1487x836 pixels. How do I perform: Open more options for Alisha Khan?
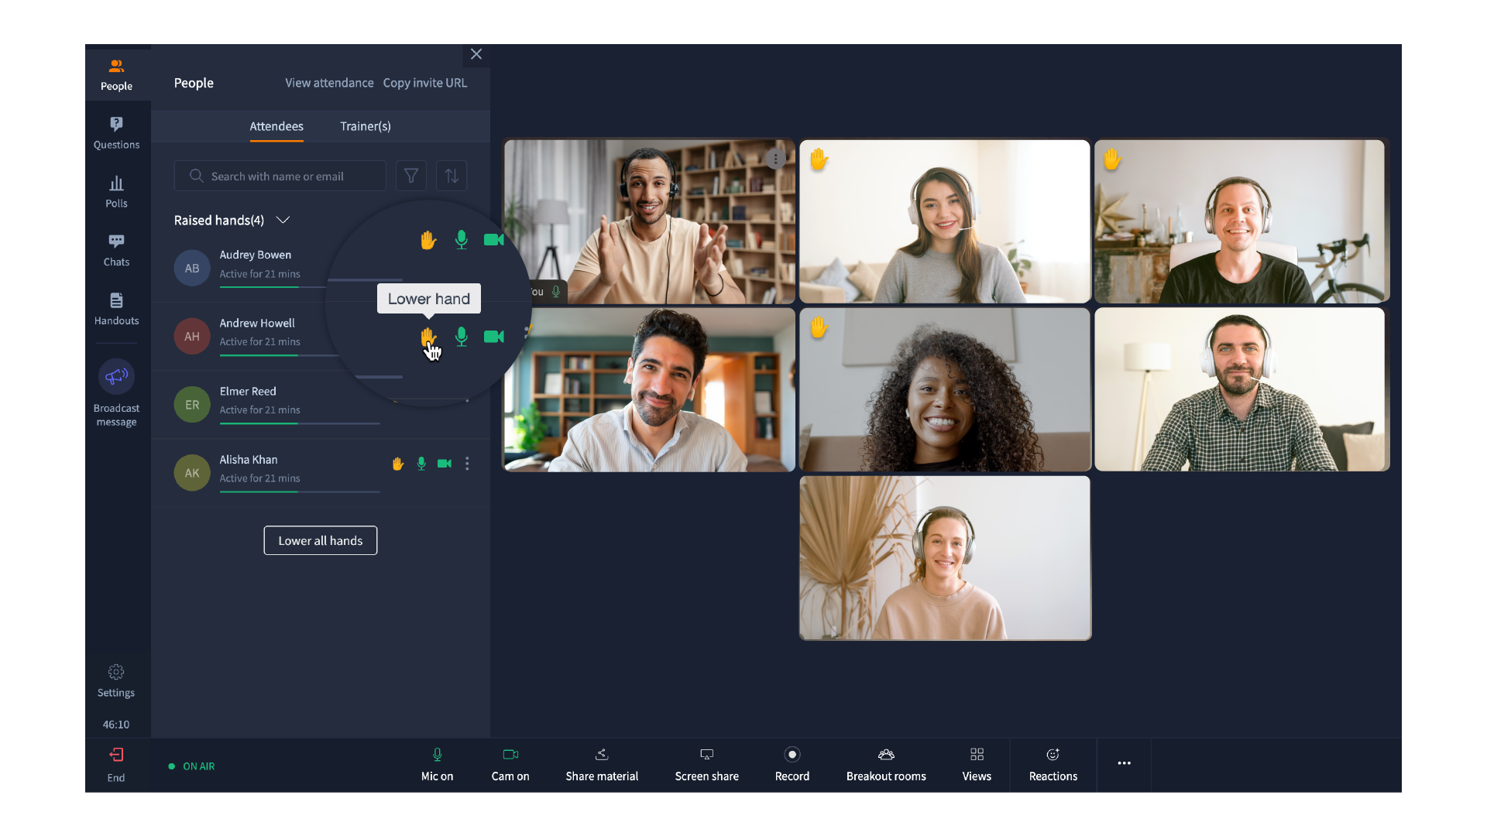point(467,464)
